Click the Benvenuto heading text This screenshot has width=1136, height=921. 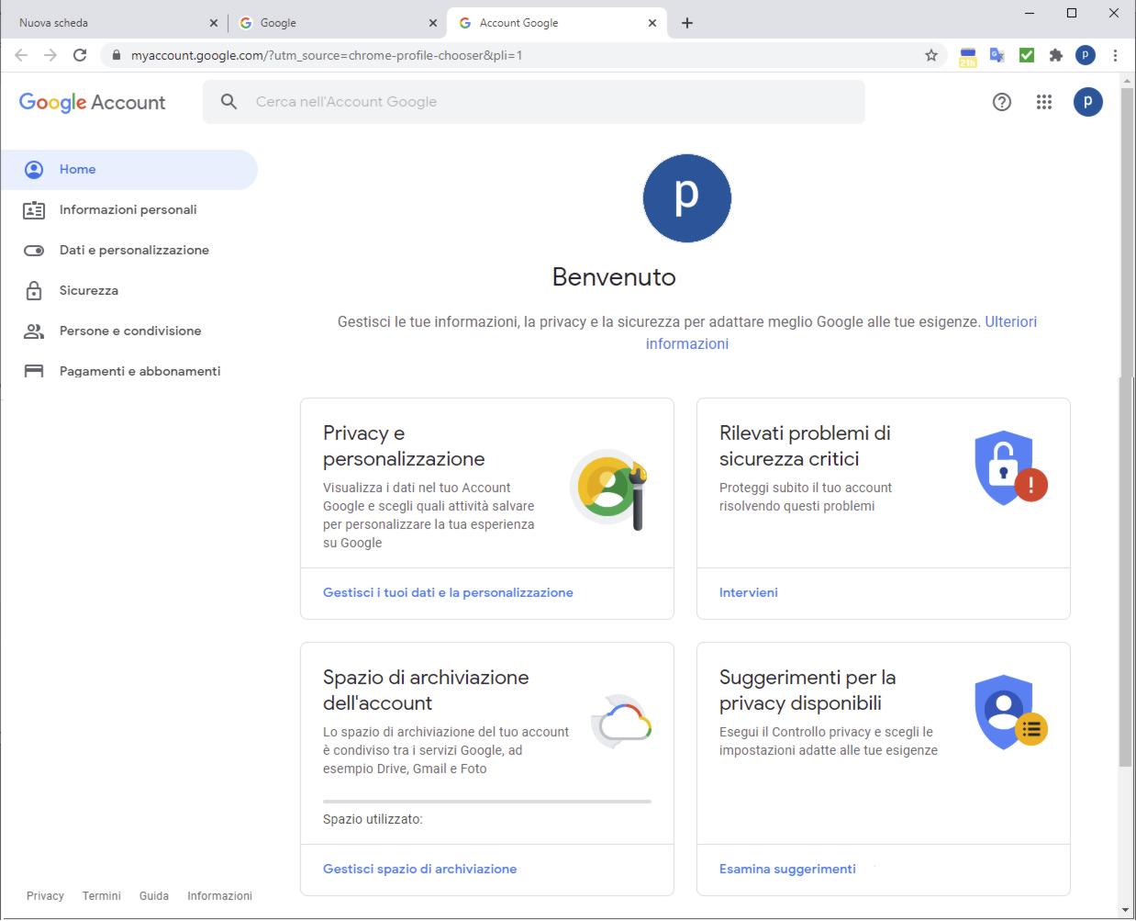tap(614, 277)
